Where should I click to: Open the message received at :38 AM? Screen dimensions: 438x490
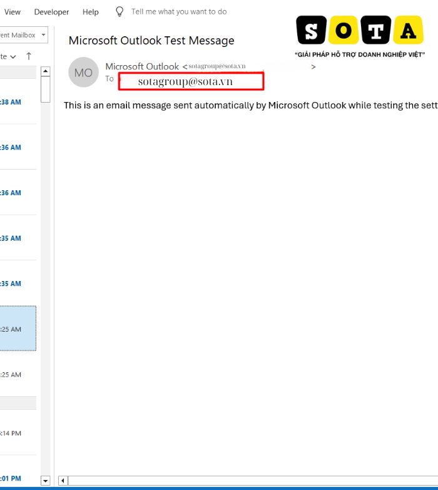[x=18, y=102]
